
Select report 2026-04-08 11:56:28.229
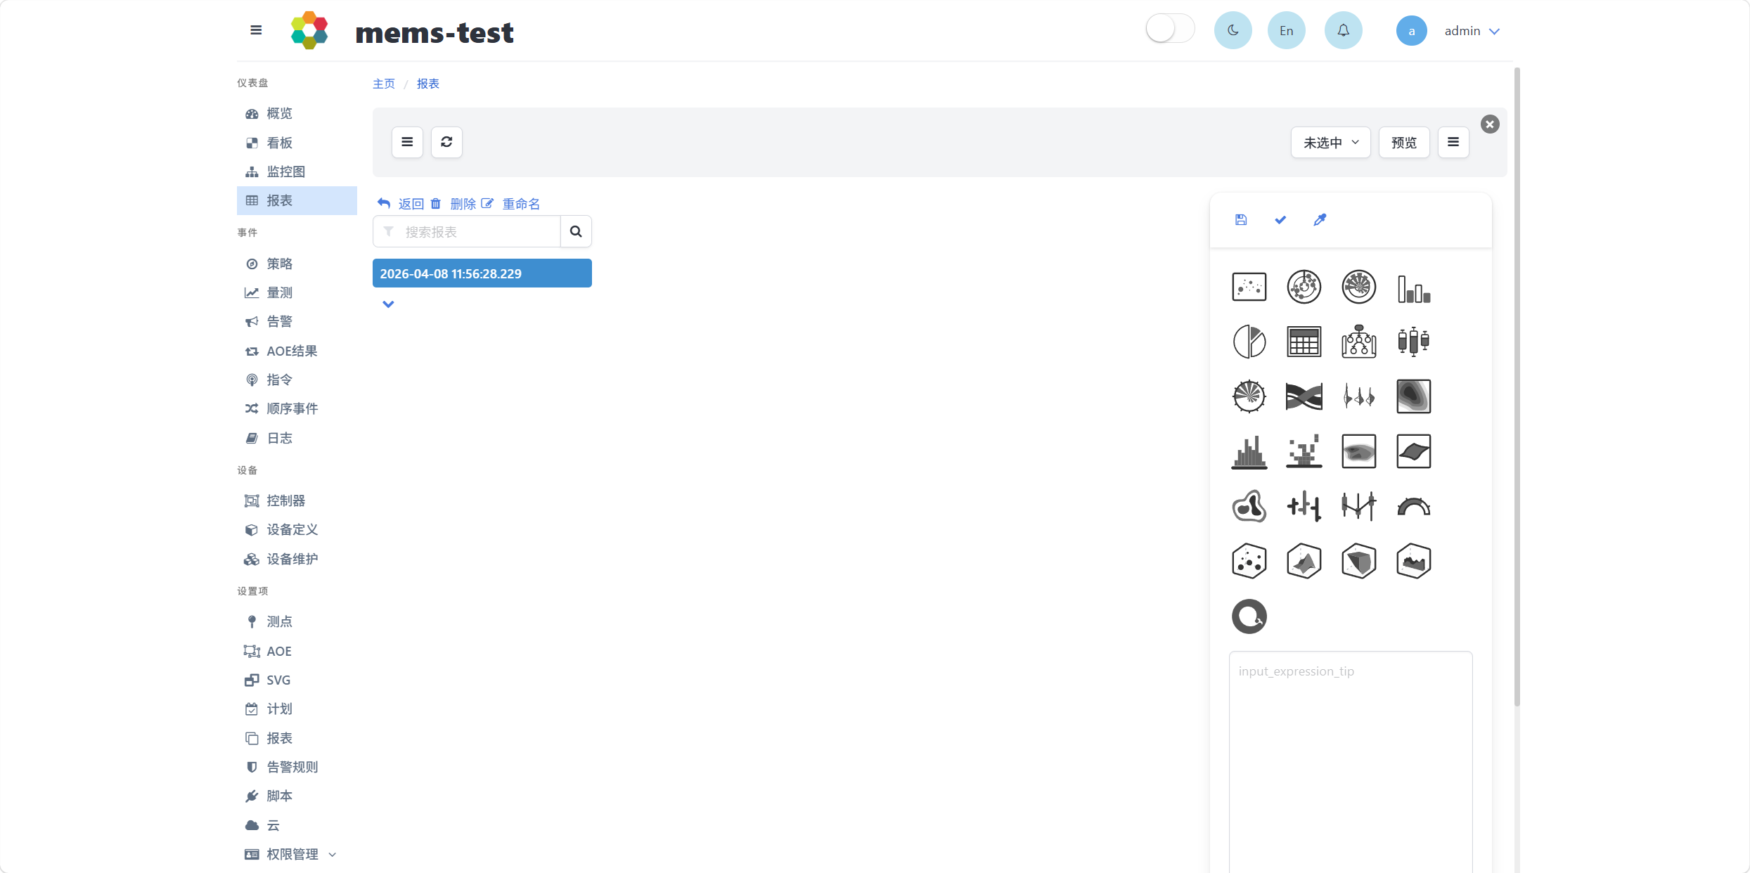[x=482, y=273]
